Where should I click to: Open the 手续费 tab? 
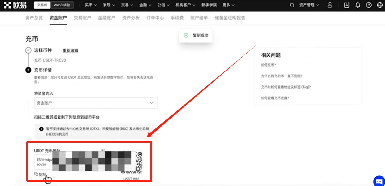tap(177, 18)
